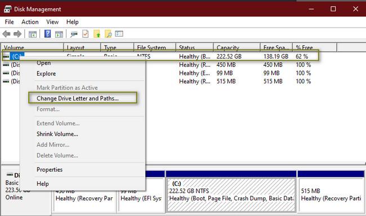Minimize the Disk Management window
This screenshot has width=366, height=216.
point(311,9)
